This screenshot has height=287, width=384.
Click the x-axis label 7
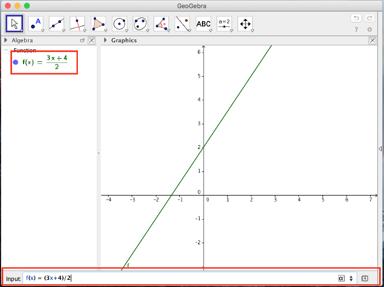click(370, 200)
